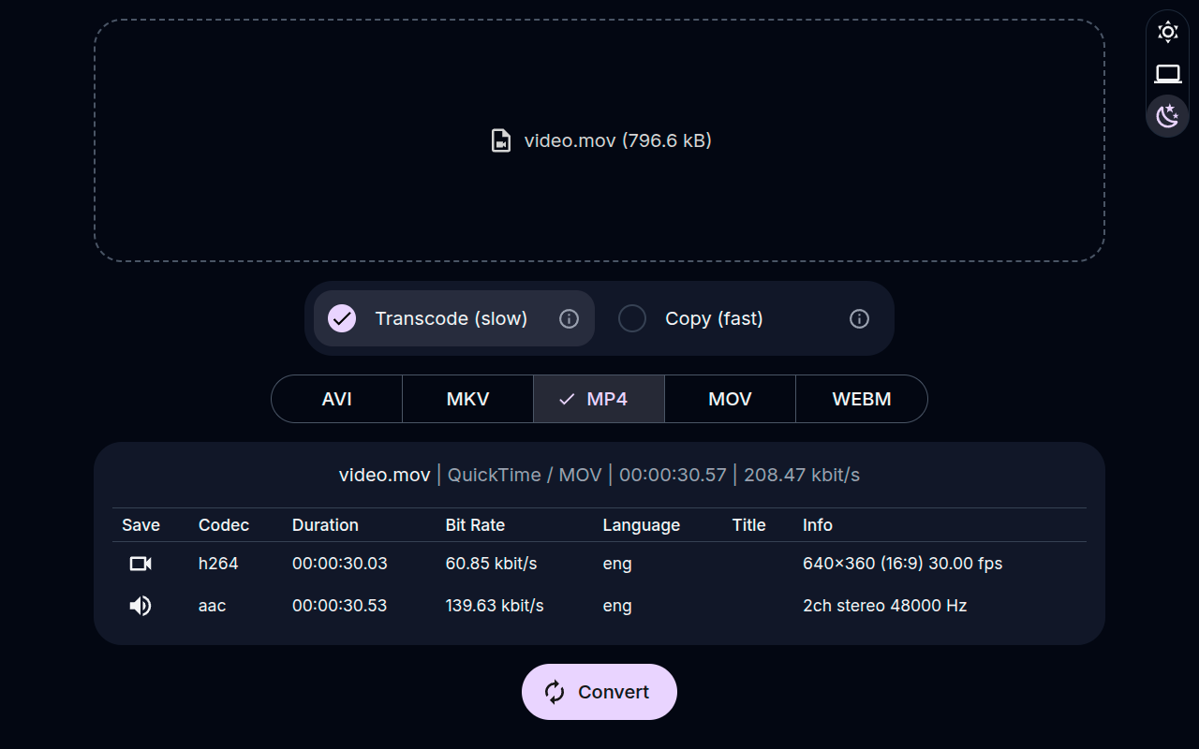Click the eng language of the h264 row
1199x749 pixels.
[617, 564]
